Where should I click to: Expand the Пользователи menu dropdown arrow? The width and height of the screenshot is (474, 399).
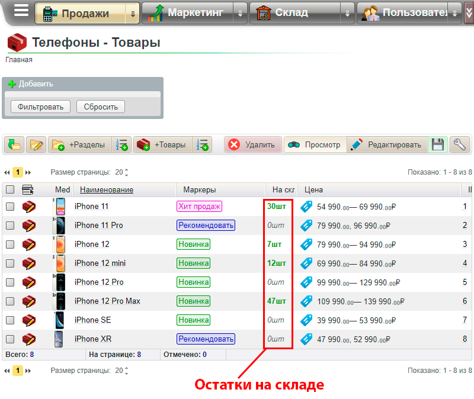pyautogui.click(x=454, y=13)
